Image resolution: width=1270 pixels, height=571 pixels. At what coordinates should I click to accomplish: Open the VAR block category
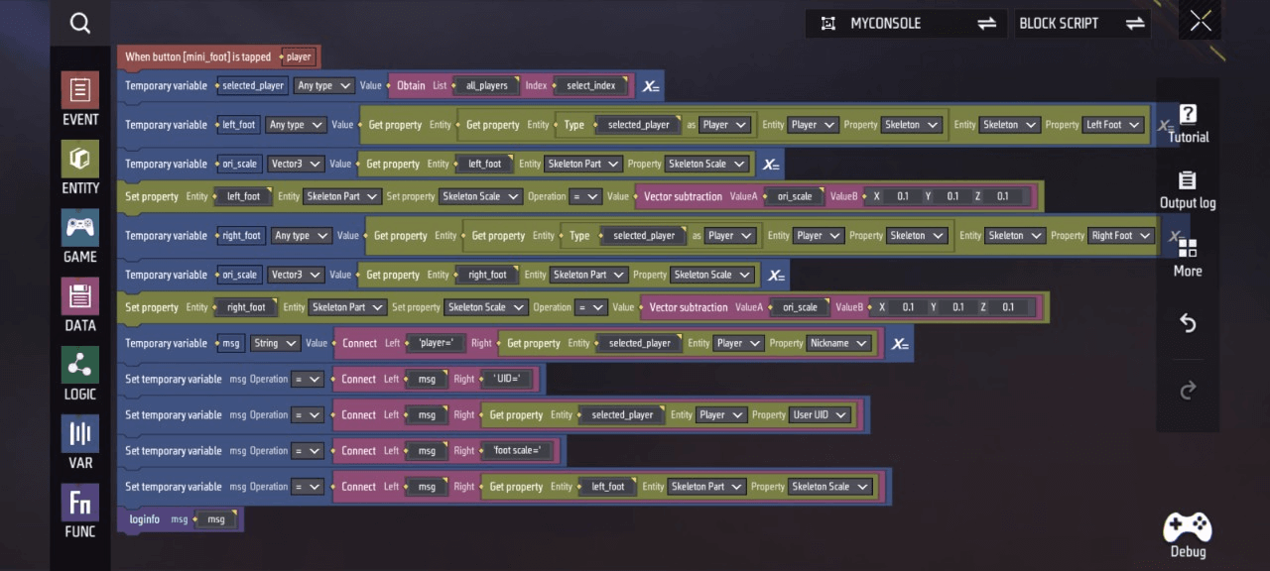click(80, 442)
